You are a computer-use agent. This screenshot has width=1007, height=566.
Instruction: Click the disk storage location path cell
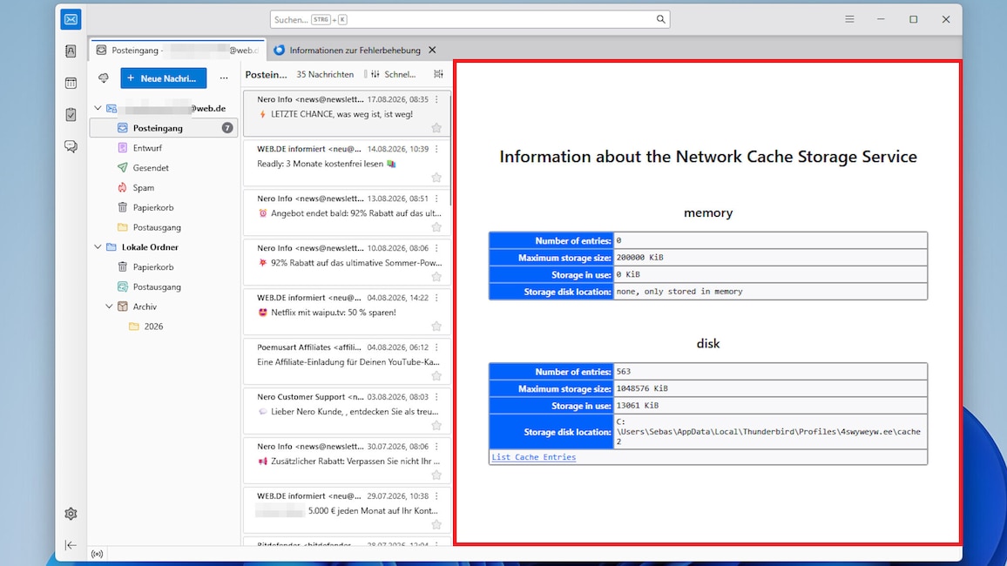click(769, 432)
